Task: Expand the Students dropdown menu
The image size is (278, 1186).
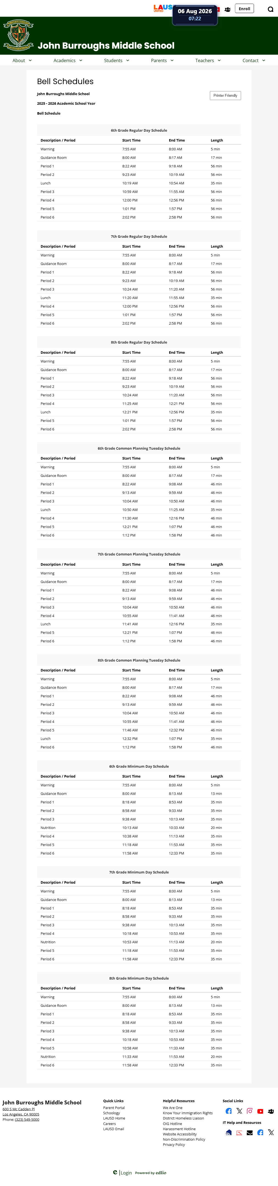Action: pos(116,60)
